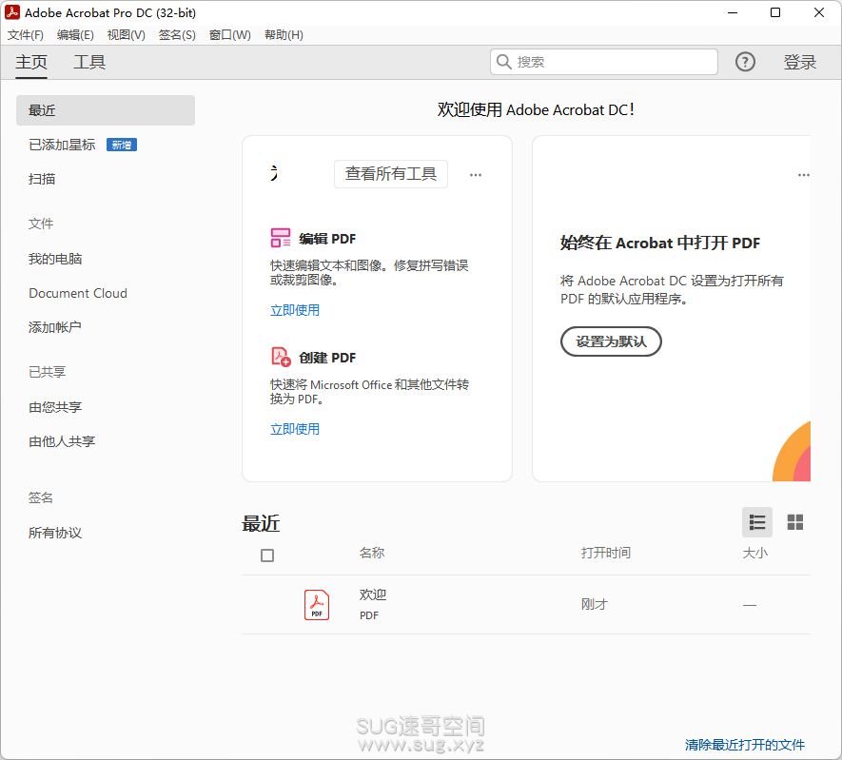This screenshot has width=842, height=760.
Task: Click the 登录 sign-in button
Action: pos(799,62)
